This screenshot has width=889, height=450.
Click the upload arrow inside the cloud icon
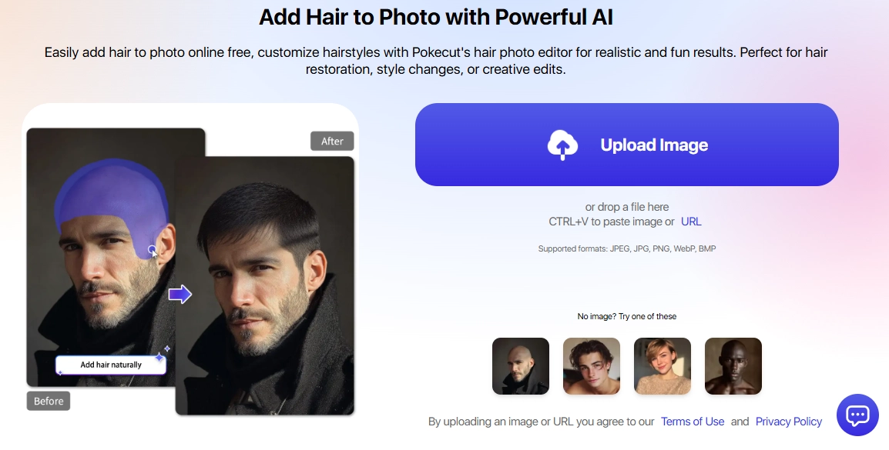(x=562, y=145)
